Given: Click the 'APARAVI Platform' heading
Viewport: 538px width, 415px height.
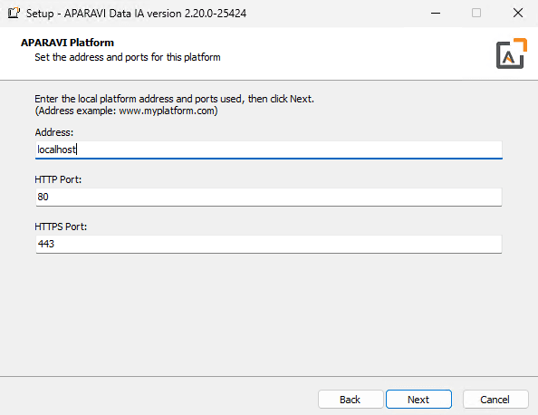Looking at the screenshot, I should [67, 43].
